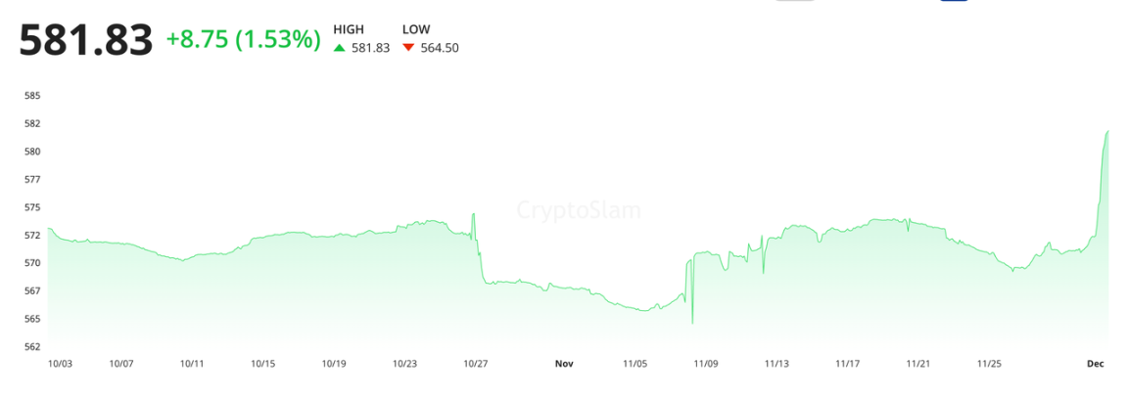
Task: Click the 575 value on the y-axis
Action: [x=31, y=207]
